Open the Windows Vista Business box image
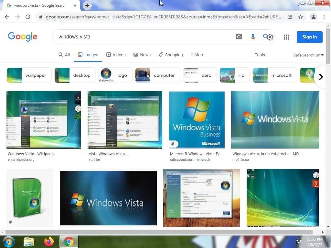Viewport: 331px width, 248px height. 197,120
